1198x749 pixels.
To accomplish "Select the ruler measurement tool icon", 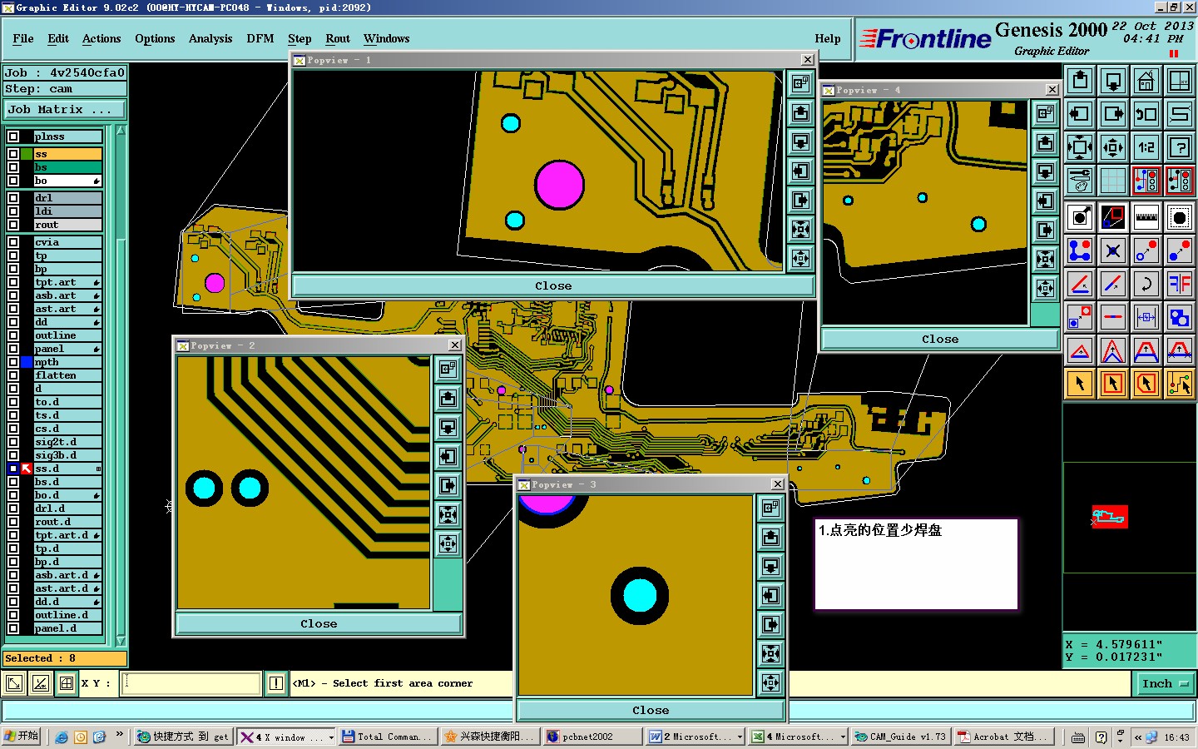I will point(1146,217).
